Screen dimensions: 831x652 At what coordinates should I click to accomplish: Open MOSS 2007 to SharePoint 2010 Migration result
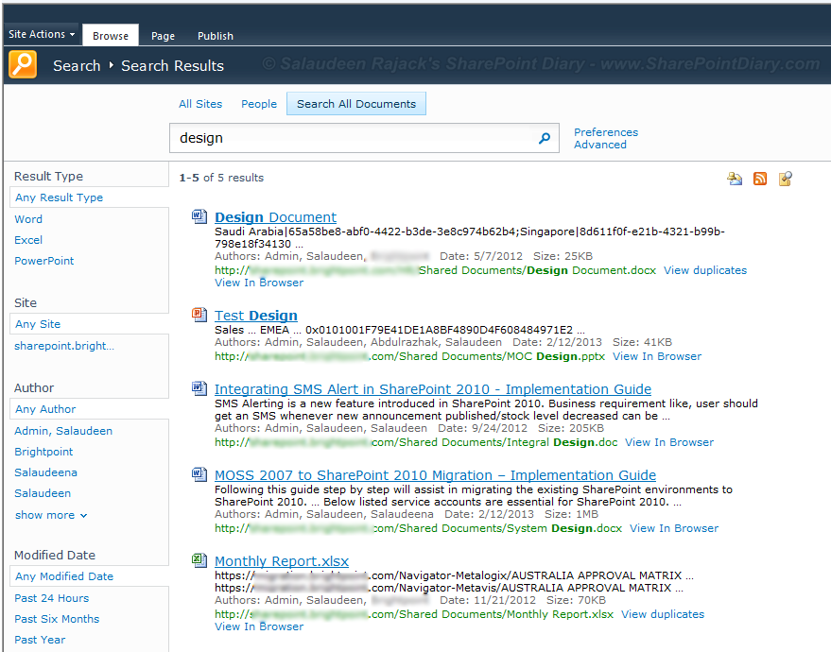click(435, 475)
